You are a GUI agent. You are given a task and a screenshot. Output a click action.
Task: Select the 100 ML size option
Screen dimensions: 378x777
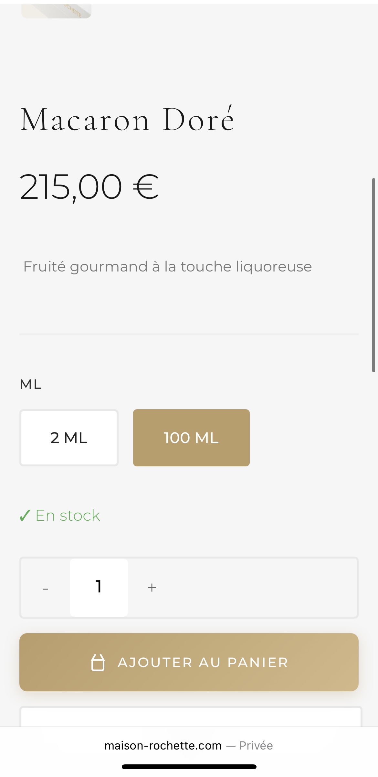191,438
